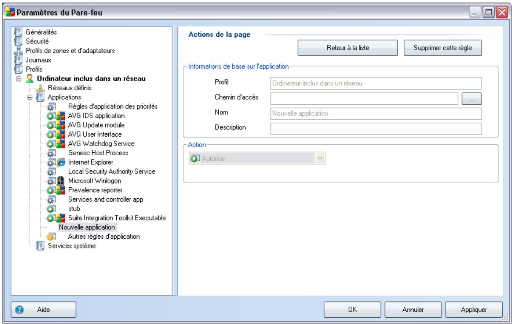
Task: Collapse the Applications tree node
Action: (30, 97)
